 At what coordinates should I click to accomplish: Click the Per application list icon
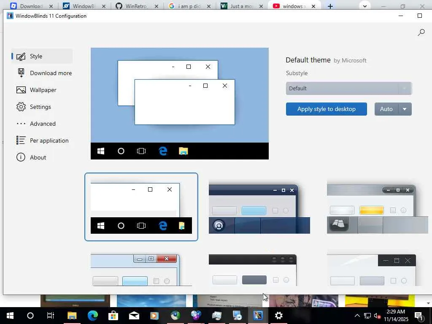[x=21, y=140]
